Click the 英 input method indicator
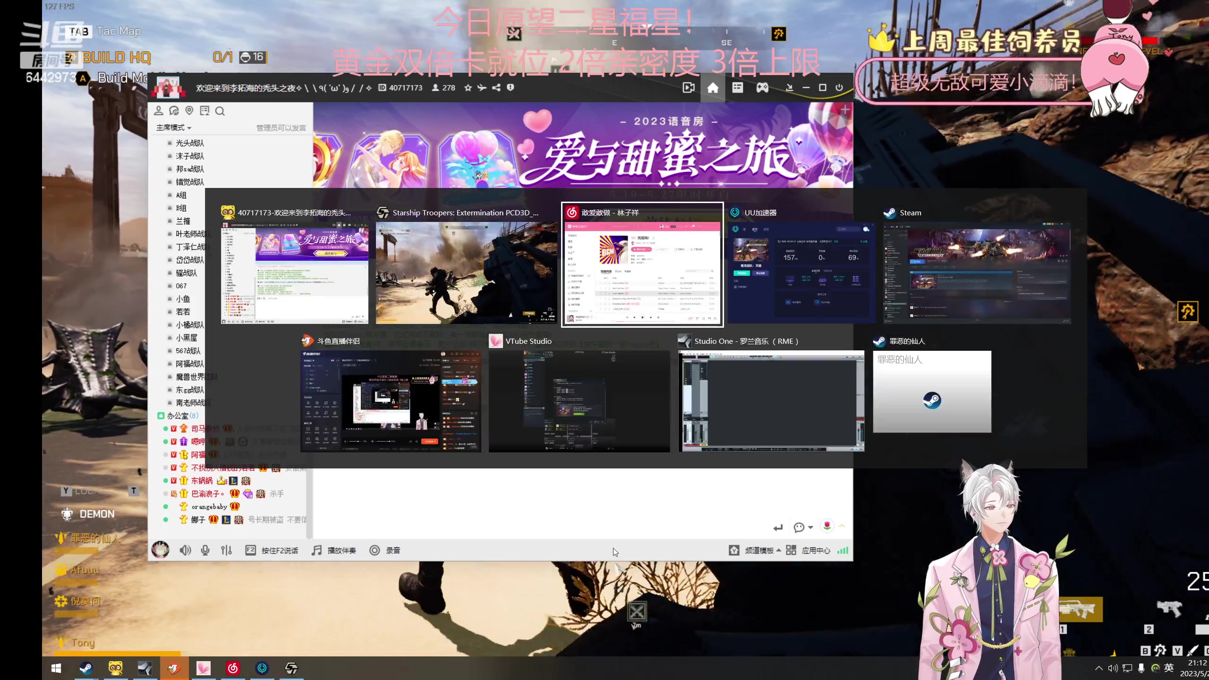The height and width of the screenshot is (680, 1209). click(1169, 668)
